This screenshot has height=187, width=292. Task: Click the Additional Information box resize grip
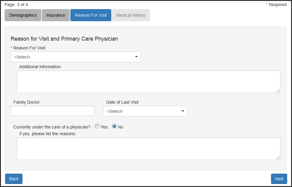pos(278,91)
